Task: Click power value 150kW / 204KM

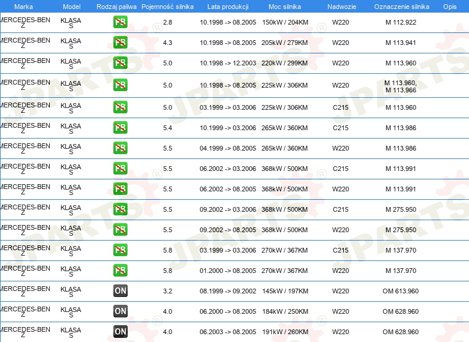Action: pyautogui.click(x=285, y=22)
